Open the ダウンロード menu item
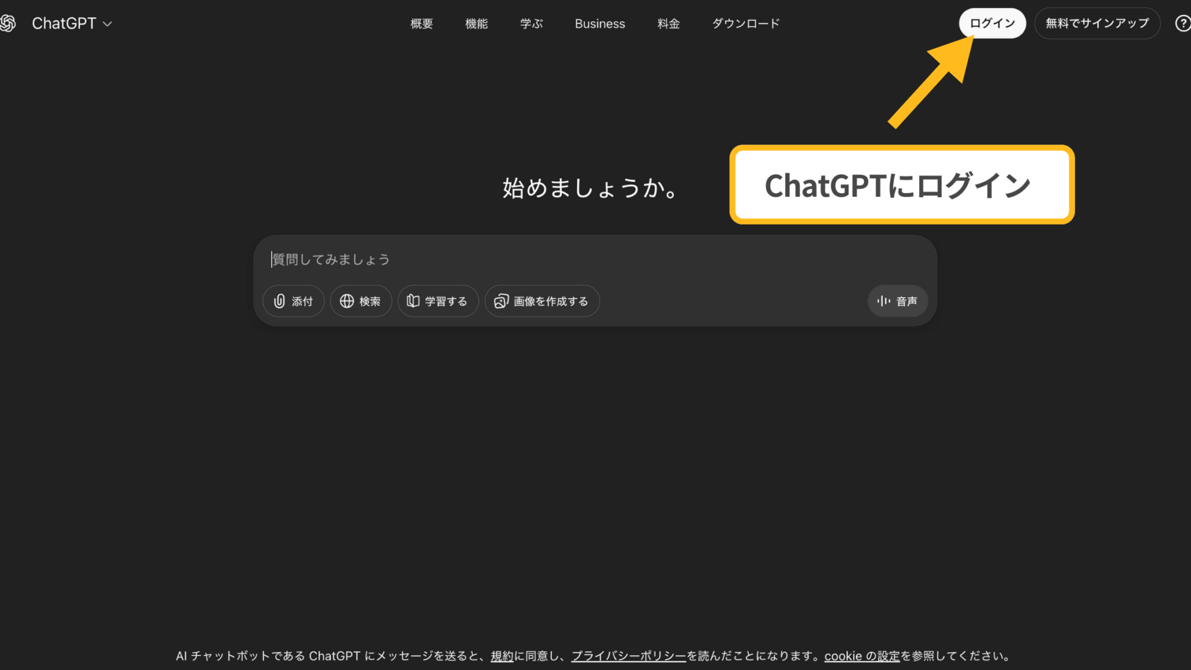 pyautogui.click(x=745, y=23)
